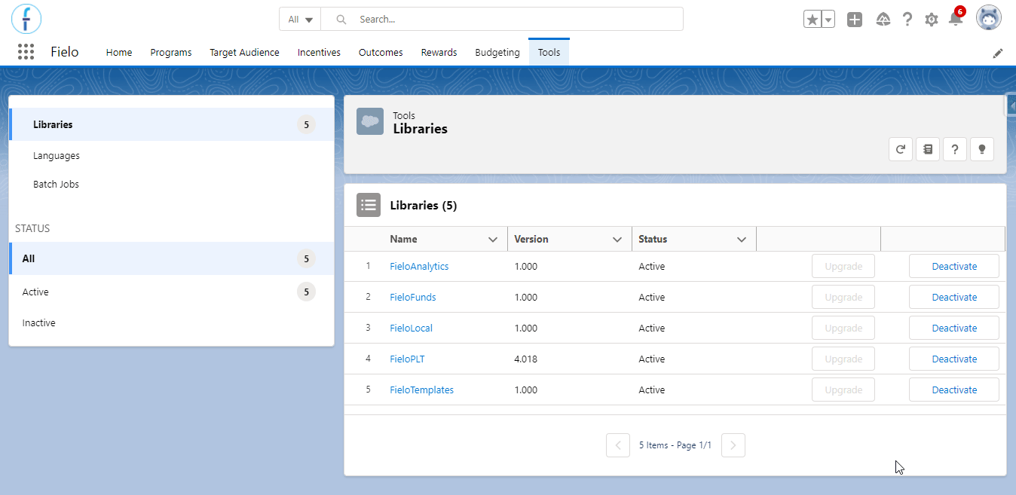Viewport: 1016px width, 495px height.
Task: Open the Help question mark in header
Action: (x=907, y=20)
